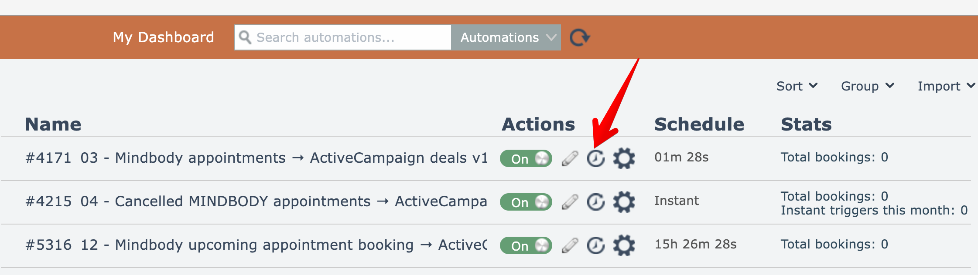The image size is (978, 275).
Task: Open the settings gear for automation #4171
Action: (624, 158)
